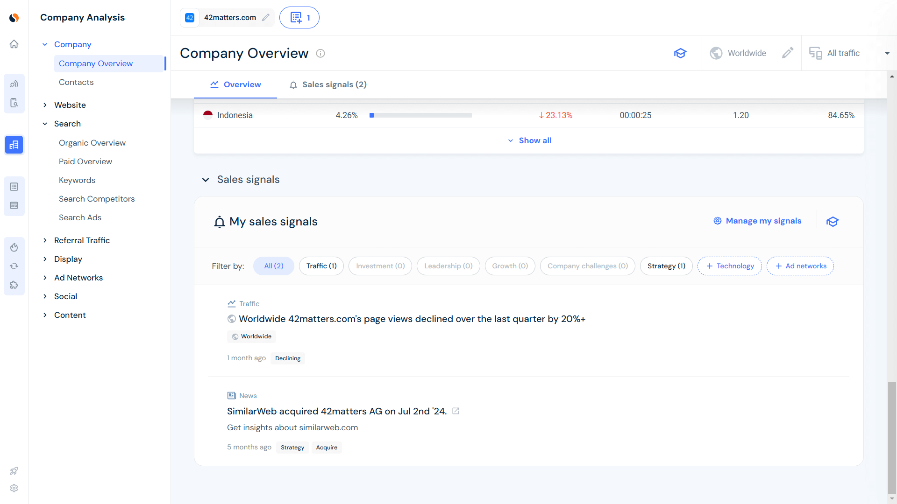The image size is (897, 504).
Task: Toggle the Traffic (1) signal filter
Action: [321, 266]
